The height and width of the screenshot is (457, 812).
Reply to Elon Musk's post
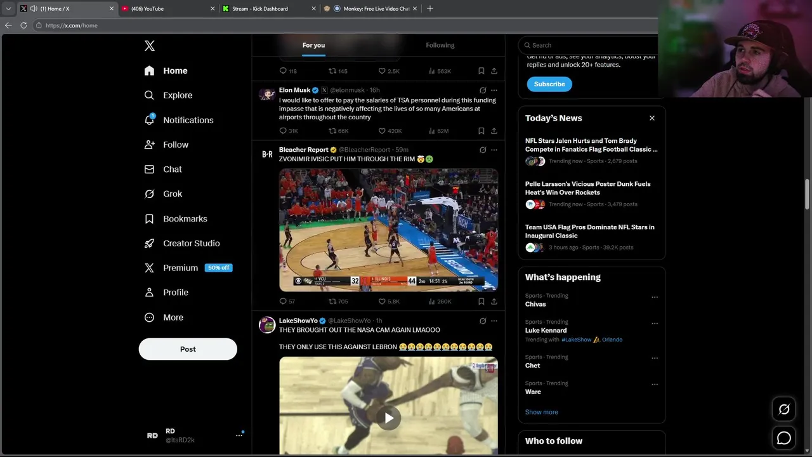coord(289,131)
